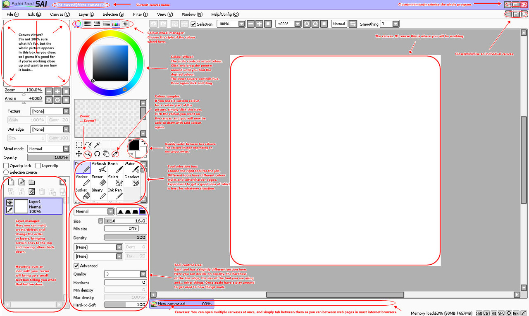529x316 pixels.
Task: Select the Selection source radio button
Action: point(6,172)
